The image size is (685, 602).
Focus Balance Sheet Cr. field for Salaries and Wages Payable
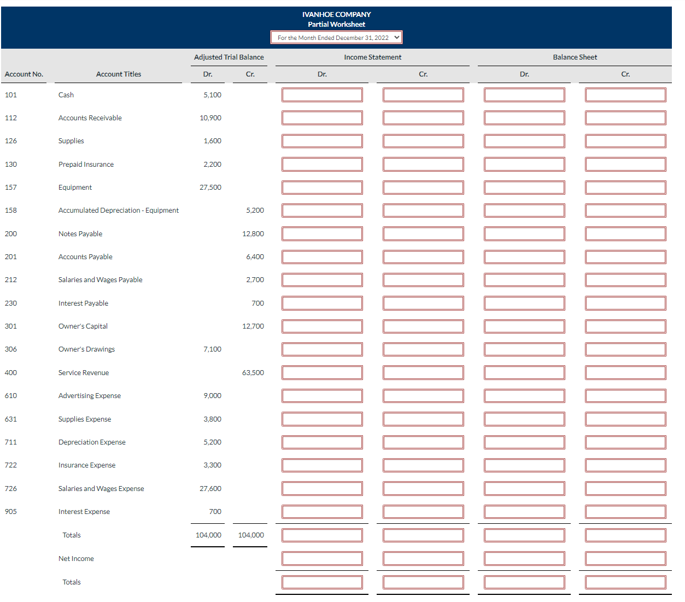625,280
